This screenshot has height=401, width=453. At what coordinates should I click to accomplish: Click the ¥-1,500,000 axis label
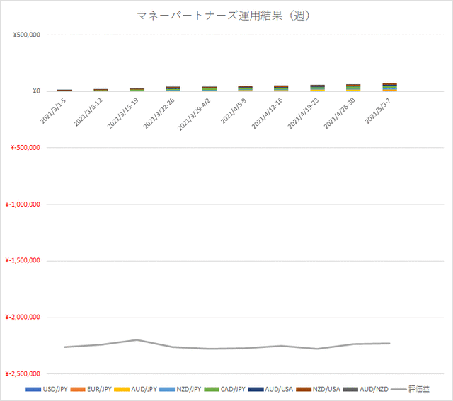coord(23,261)
